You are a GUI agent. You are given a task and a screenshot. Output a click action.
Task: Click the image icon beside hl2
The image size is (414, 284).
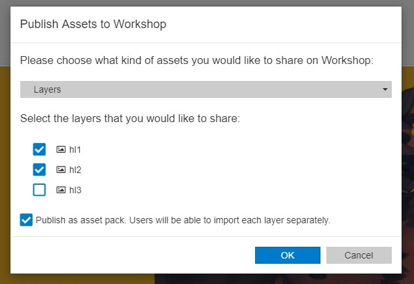click(x=61, y=170)
